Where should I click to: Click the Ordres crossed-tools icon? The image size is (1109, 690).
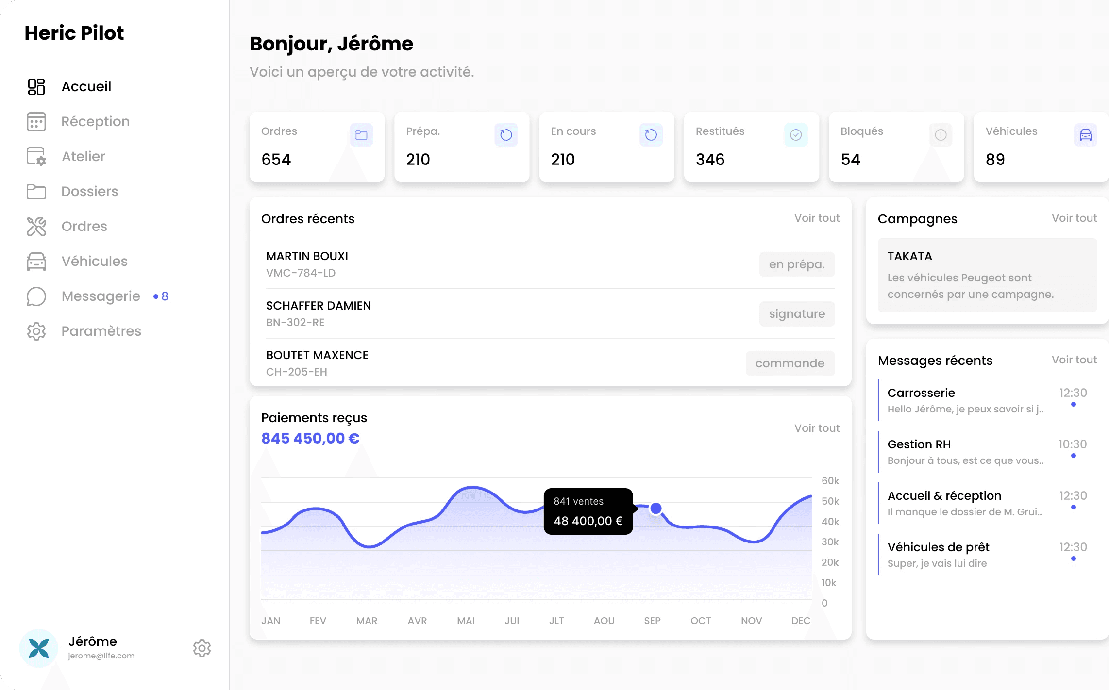(x=36, y=226)
